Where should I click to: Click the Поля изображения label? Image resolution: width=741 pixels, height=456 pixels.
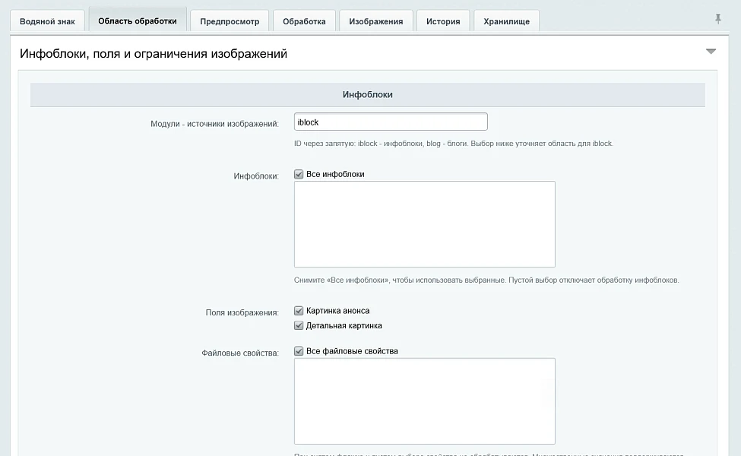coord(242,313)
